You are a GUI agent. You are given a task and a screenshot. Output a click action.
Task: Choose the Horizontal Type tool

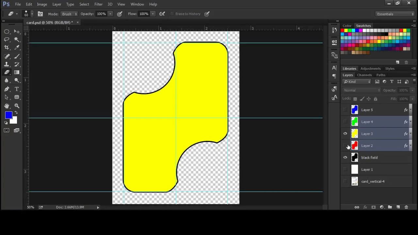[x=17, y=89]
